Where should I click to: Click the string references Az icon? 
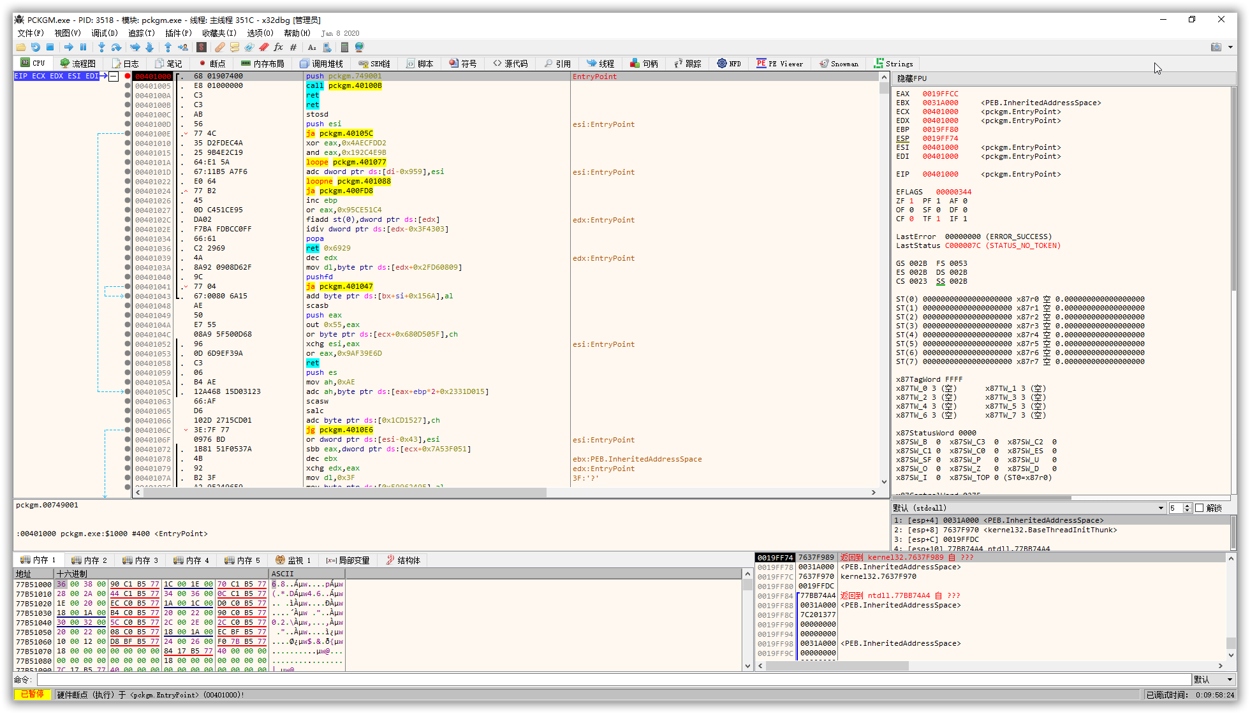(312, 47)
